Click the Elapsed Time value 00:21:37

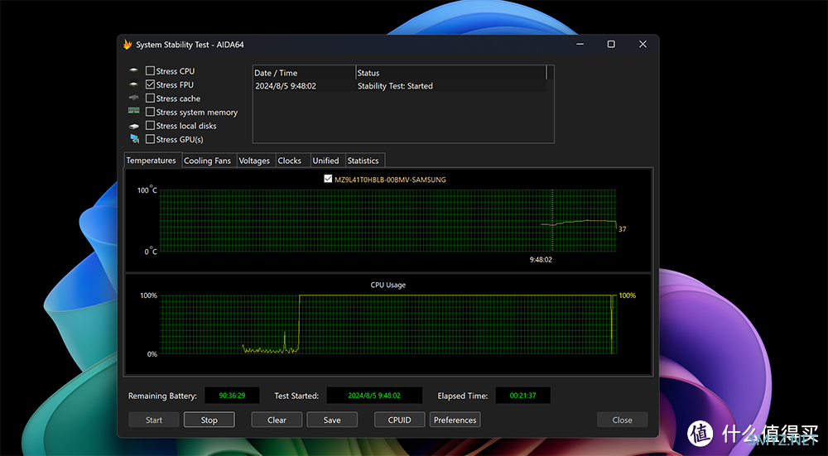point(522,396)
